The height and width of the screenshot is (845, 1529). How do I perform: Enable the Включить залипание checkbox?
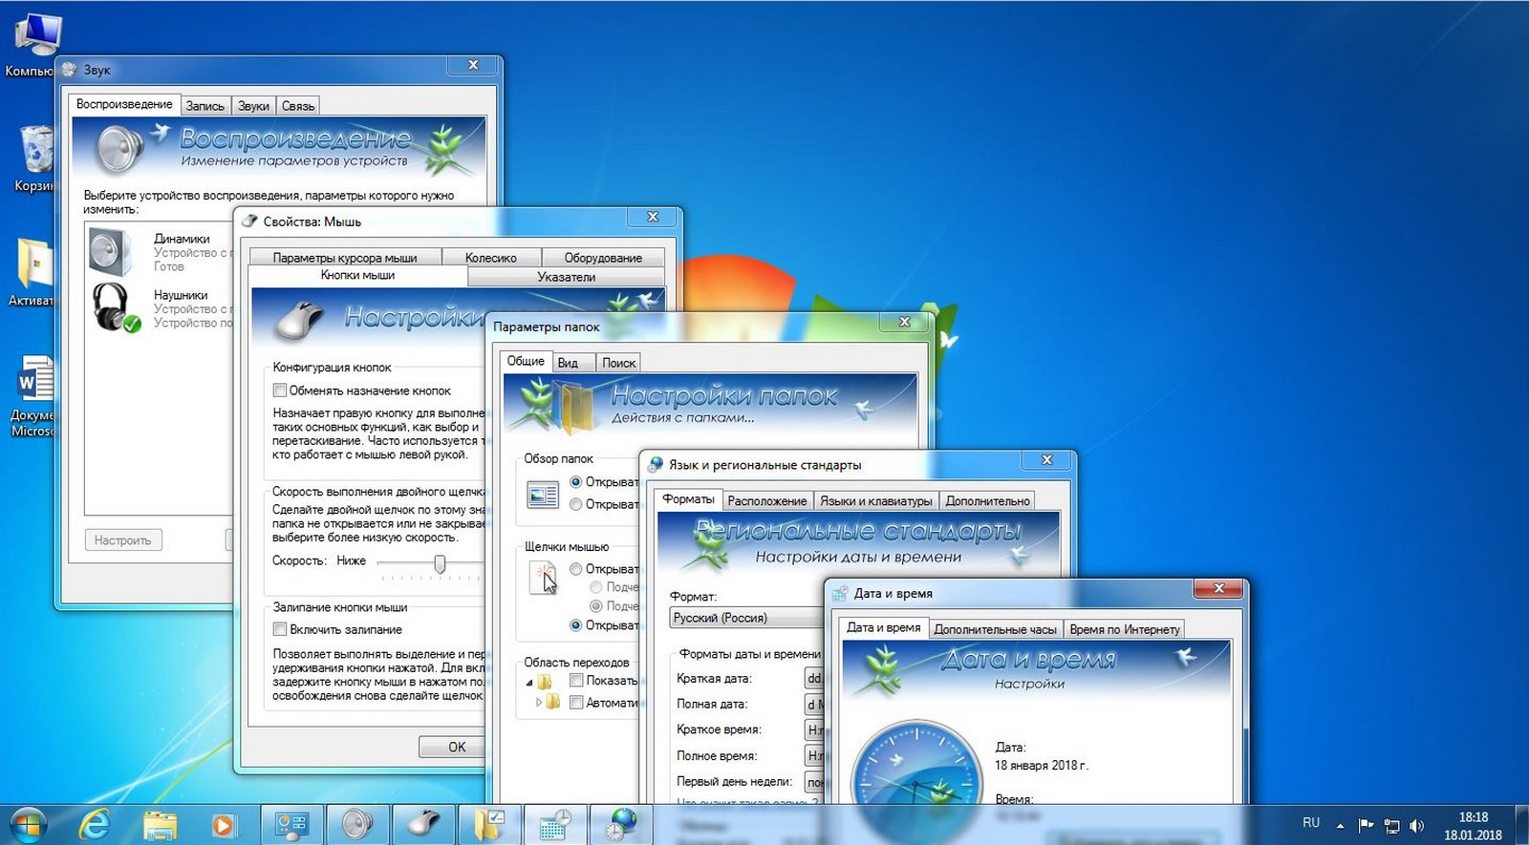point(280,629)
